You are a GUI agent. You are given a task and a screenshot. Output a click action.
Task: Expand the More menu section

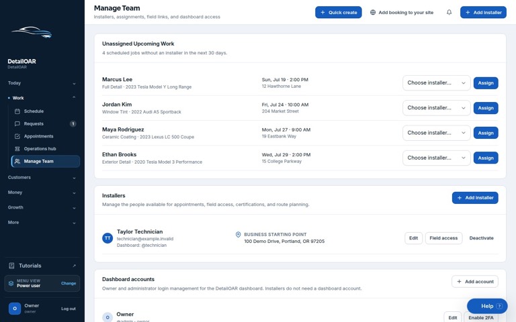click(x=42, y=223)
